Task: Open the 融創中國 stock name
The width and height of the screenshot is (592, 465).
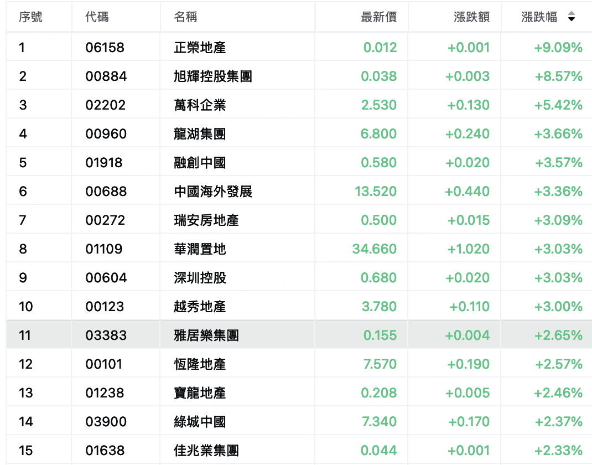Action: pos(200,163)
